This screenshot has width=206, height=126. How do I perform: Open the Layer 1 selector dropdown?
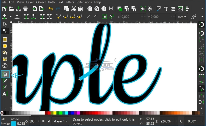coord(60,121)
